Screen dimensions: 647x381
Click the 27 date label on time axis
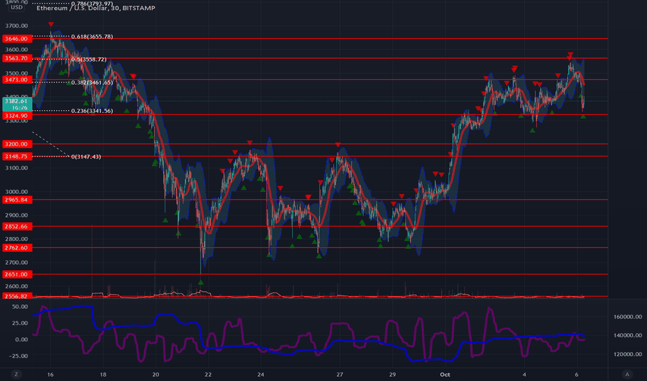tap(339, 374)
